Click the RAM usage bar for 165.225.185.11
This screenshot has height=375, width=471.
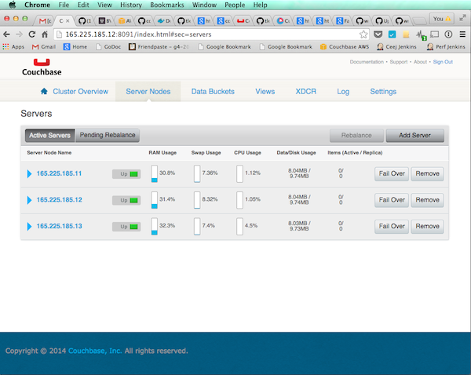click(x=155, y=173)
